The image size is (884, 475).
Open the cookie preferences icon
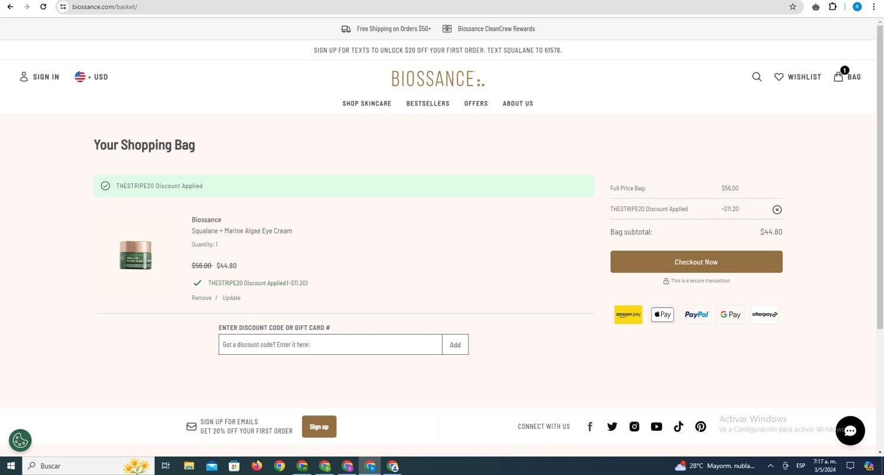click(x=20, y=440)
